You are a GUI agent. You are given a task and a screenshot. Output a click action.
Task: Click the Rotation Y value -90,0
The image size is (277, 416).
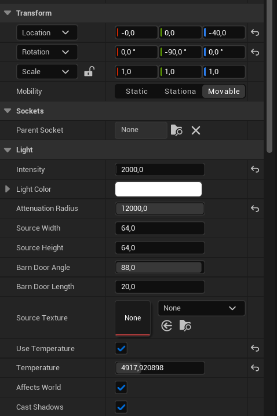coord(180,52)
